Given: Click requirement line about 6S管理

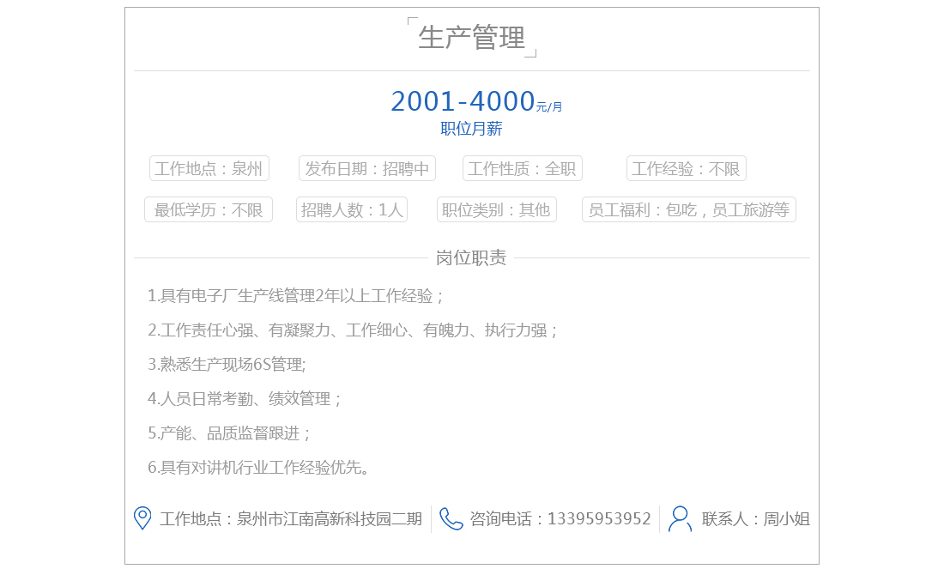Looking at the screenshot, I should coord(227,364).
